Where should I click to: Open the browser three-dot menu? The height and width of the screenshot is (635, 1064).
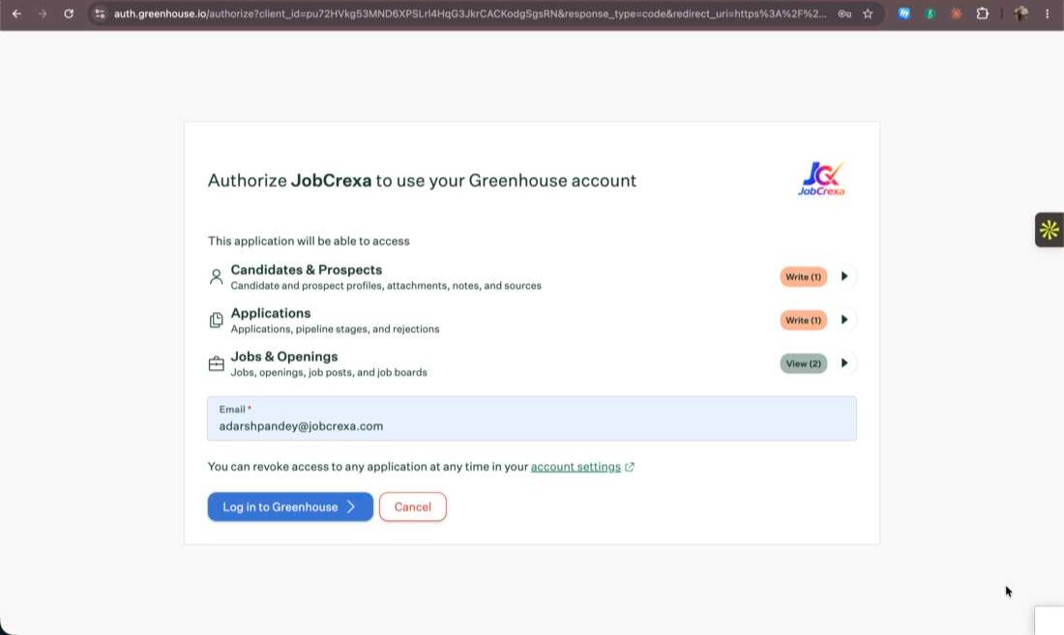[x=1047, y=14]
